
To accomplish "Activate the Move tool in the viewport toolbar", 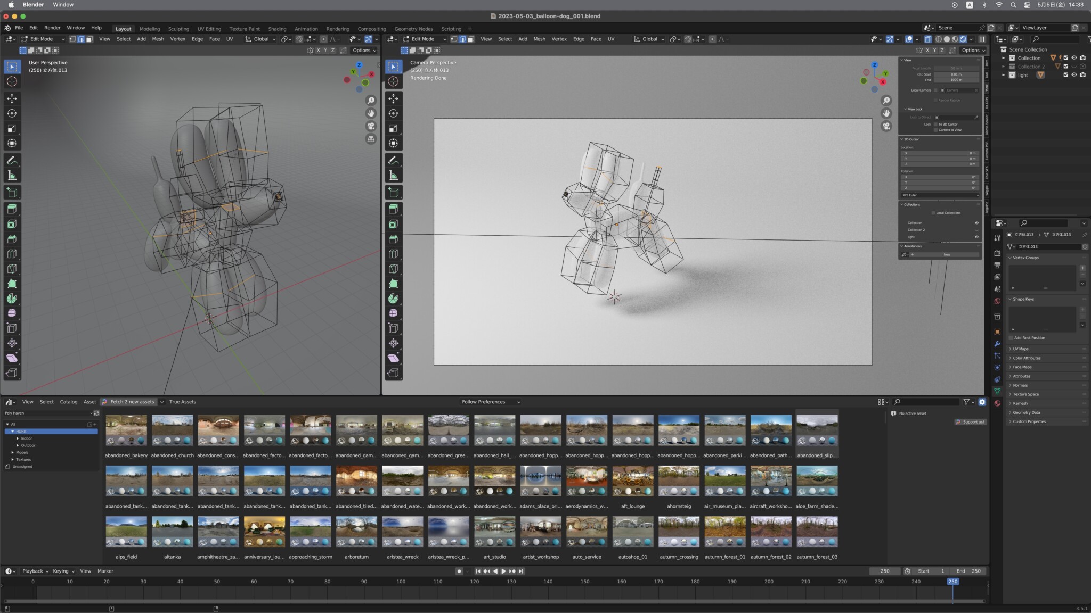I will (x=12, y=98).
